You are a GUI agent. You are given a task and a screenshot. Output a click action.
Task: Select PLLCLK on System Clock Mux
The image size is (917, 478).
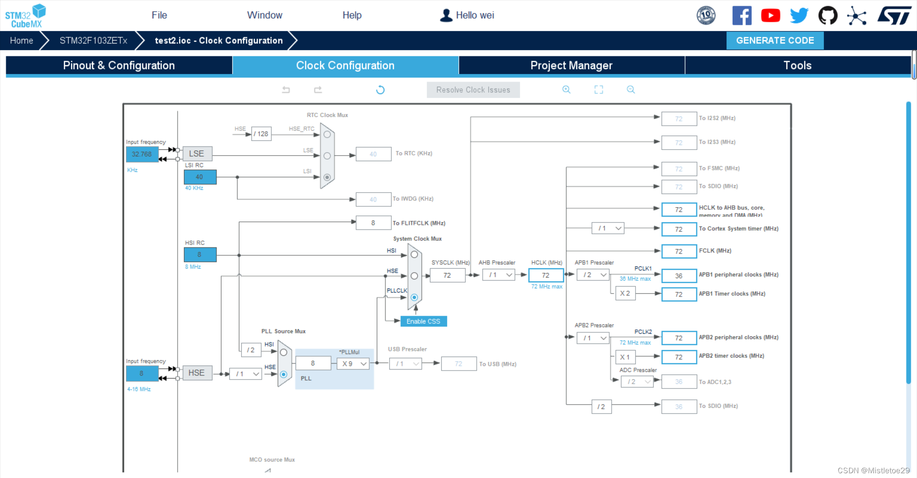[414, 297]
